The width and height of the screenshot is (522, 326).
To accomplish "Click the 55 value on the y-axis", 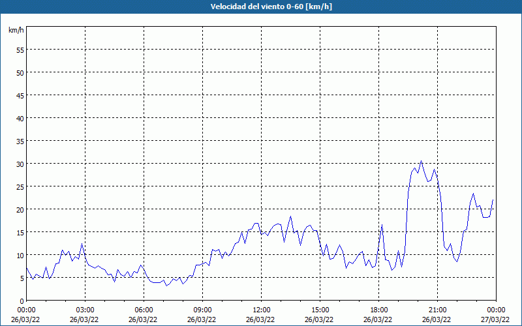I will [20, 50].
